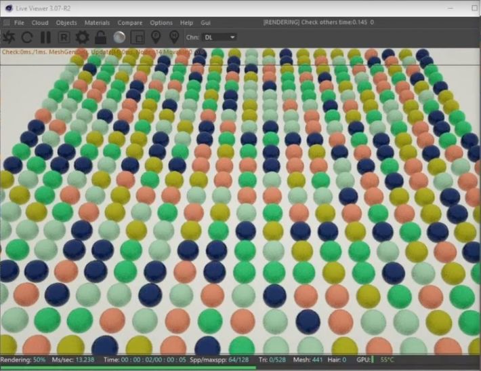Open the Cloud menu
Screen dimensions: 481x371
(40, 23)
